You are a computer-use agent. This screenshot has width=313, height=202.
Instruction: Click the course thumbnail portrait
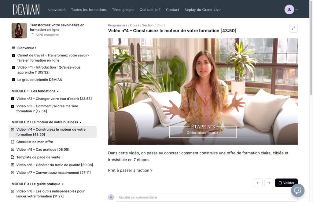pyautogui.click(x=19, y=31)
